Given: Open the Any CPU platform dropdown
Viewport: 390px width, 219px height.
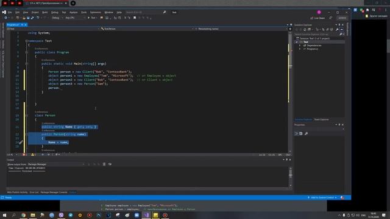Looking at the screenshot, I should pyautogui.click(x=75, y=18).
